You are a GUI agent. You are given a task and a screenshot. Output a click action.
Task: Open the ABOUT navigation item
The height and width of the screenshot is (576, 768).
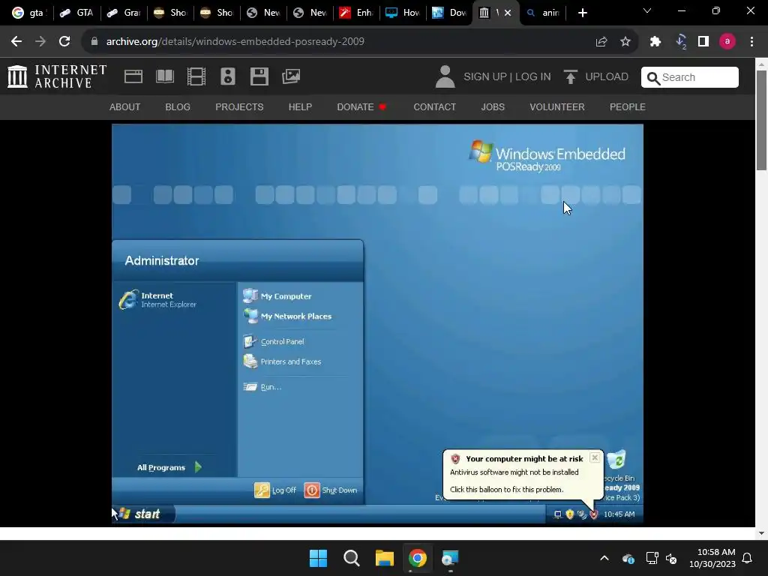[x=125, y=106]
